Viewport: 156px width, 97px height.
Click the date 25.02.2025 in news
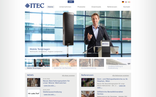coord(46,79)
